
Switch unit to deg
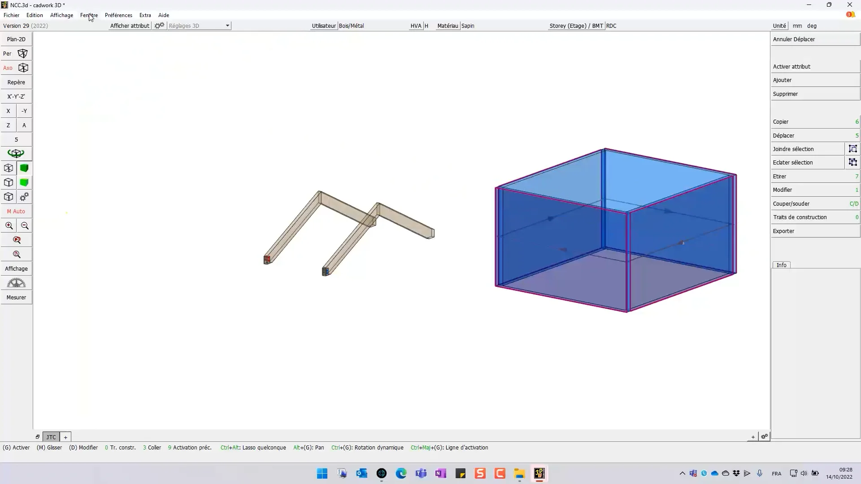pos(812,26)
